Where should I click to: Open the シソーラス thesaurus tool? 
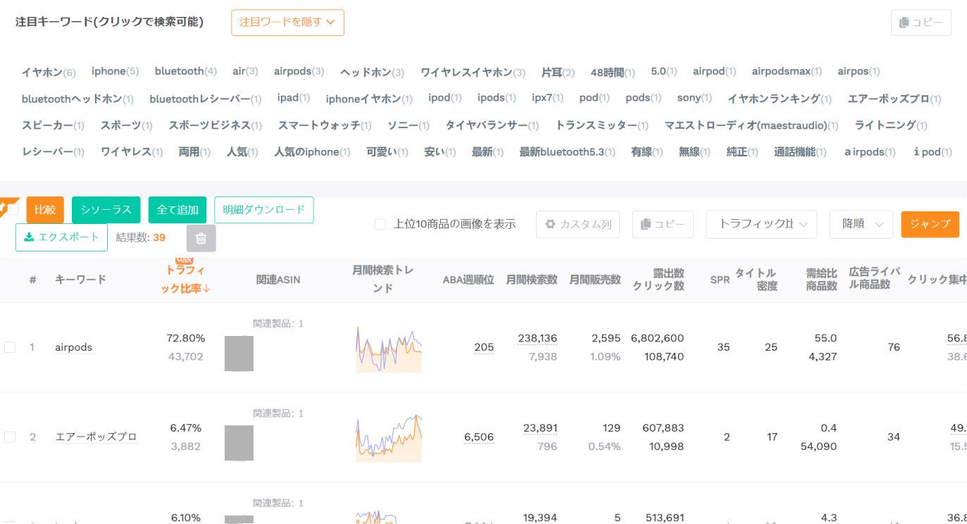click(x=106, y=209)
